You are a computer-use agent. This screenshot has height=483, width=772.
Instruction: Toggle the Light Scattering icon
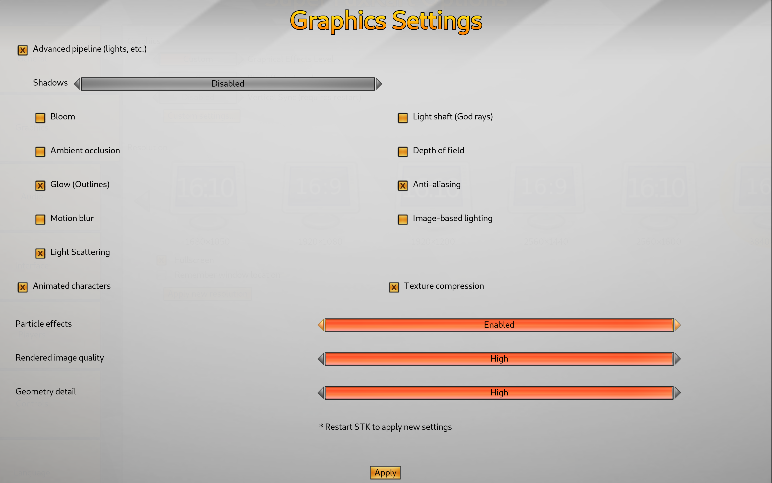point(40,253)
